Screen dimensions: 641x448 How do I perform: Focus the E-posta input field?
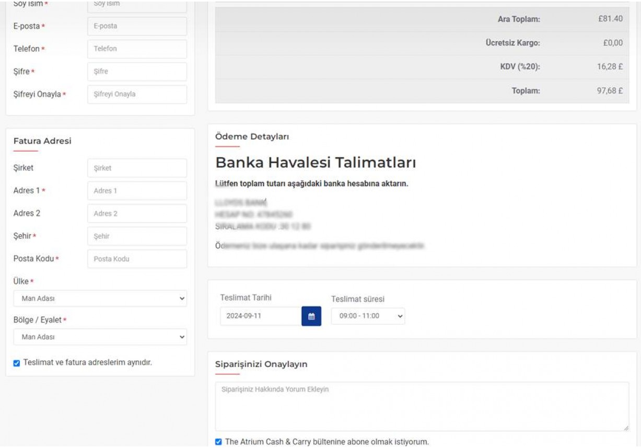coord(137,26)
